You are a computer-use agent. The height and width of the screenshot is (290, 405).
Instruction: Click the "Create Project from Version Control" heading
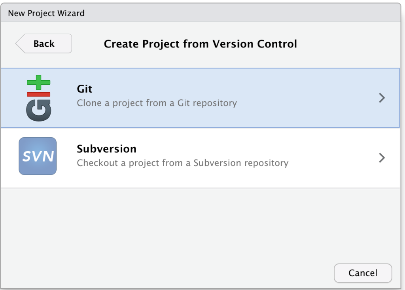point(201,44)
